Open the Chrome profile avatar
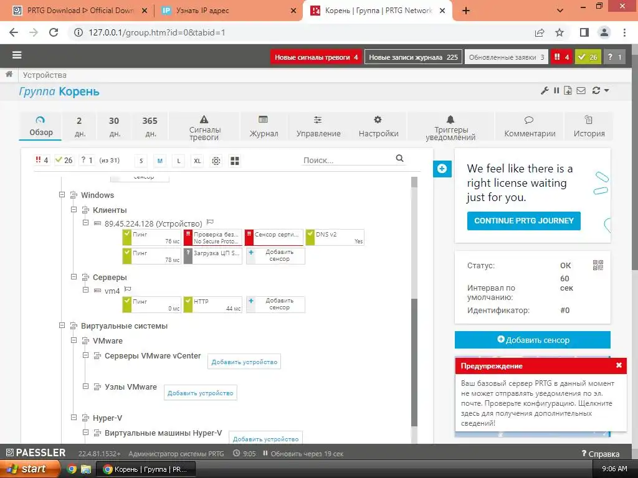This screenshot has height=478, width=638. [604, 32]
